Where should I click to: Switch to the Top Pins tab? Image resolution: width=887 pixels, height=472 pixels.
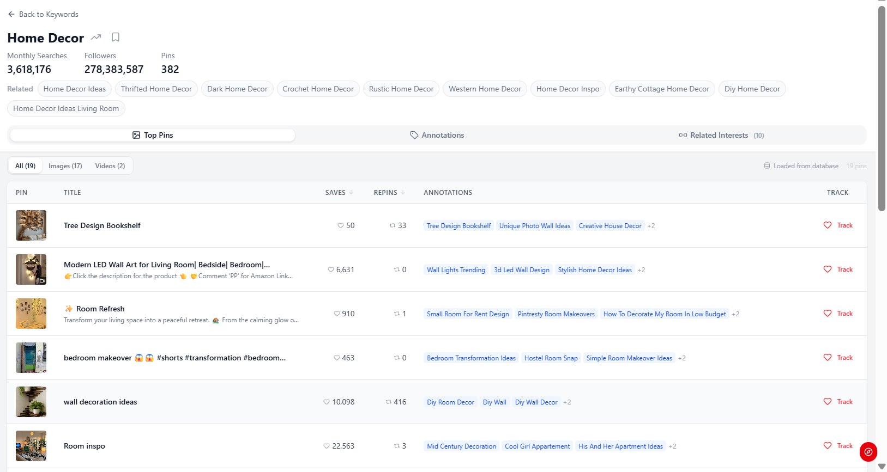click(x=153, y=135)
